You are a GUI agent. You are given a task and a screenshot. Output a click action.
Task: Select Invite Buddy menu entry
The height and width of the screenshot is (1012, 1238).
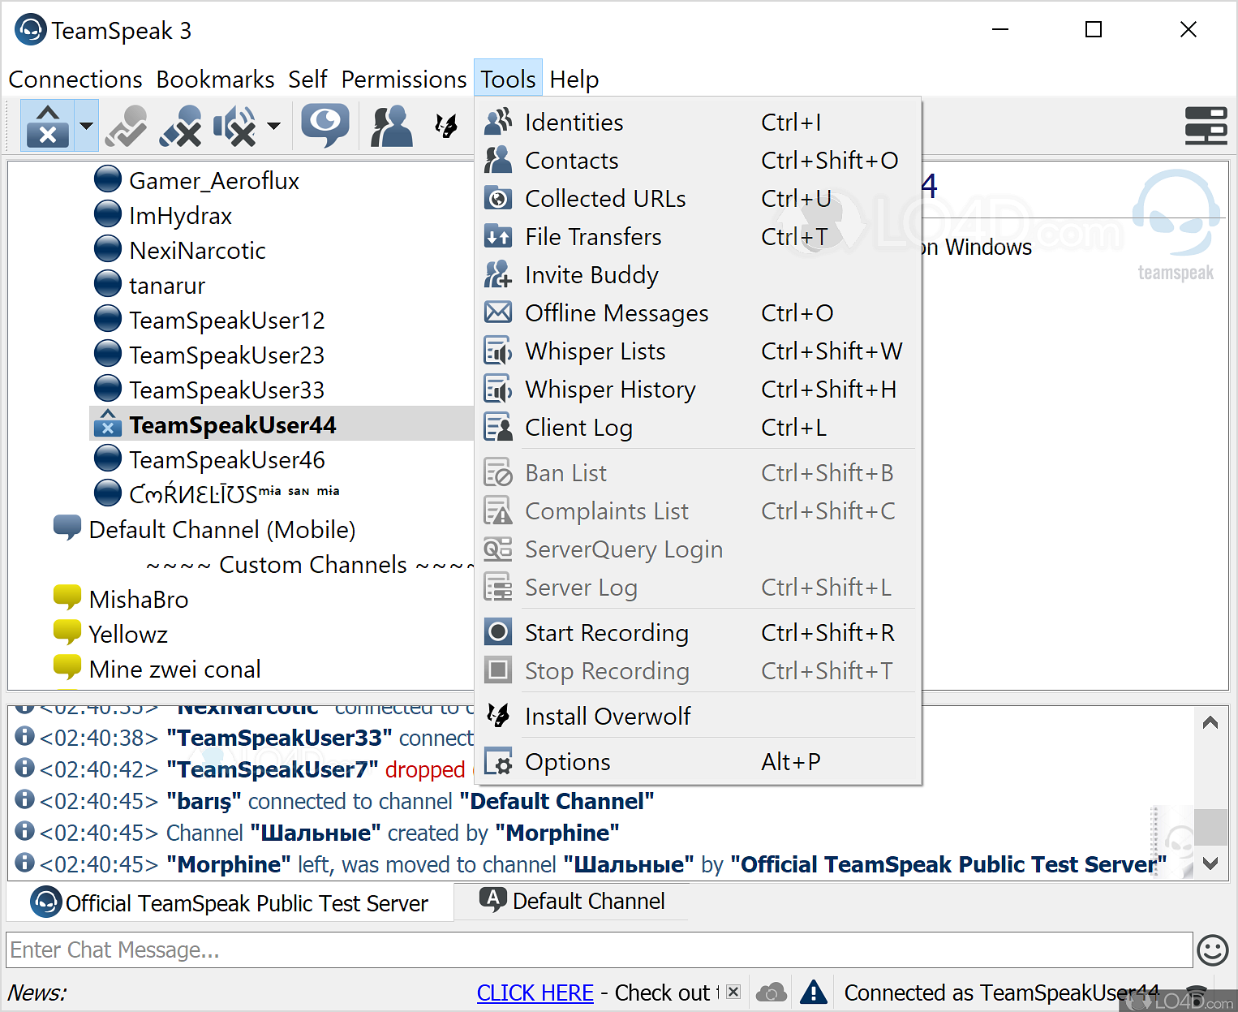(699, 275)
